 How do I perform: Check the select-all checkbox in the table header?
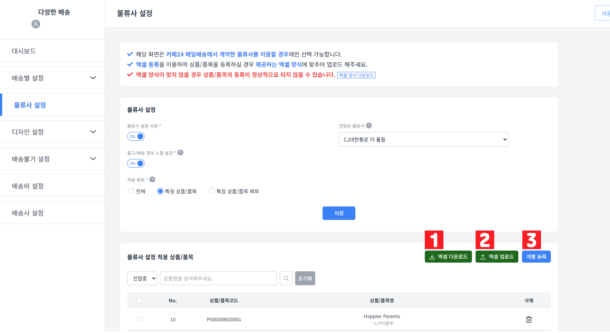(x=140, y=300)
